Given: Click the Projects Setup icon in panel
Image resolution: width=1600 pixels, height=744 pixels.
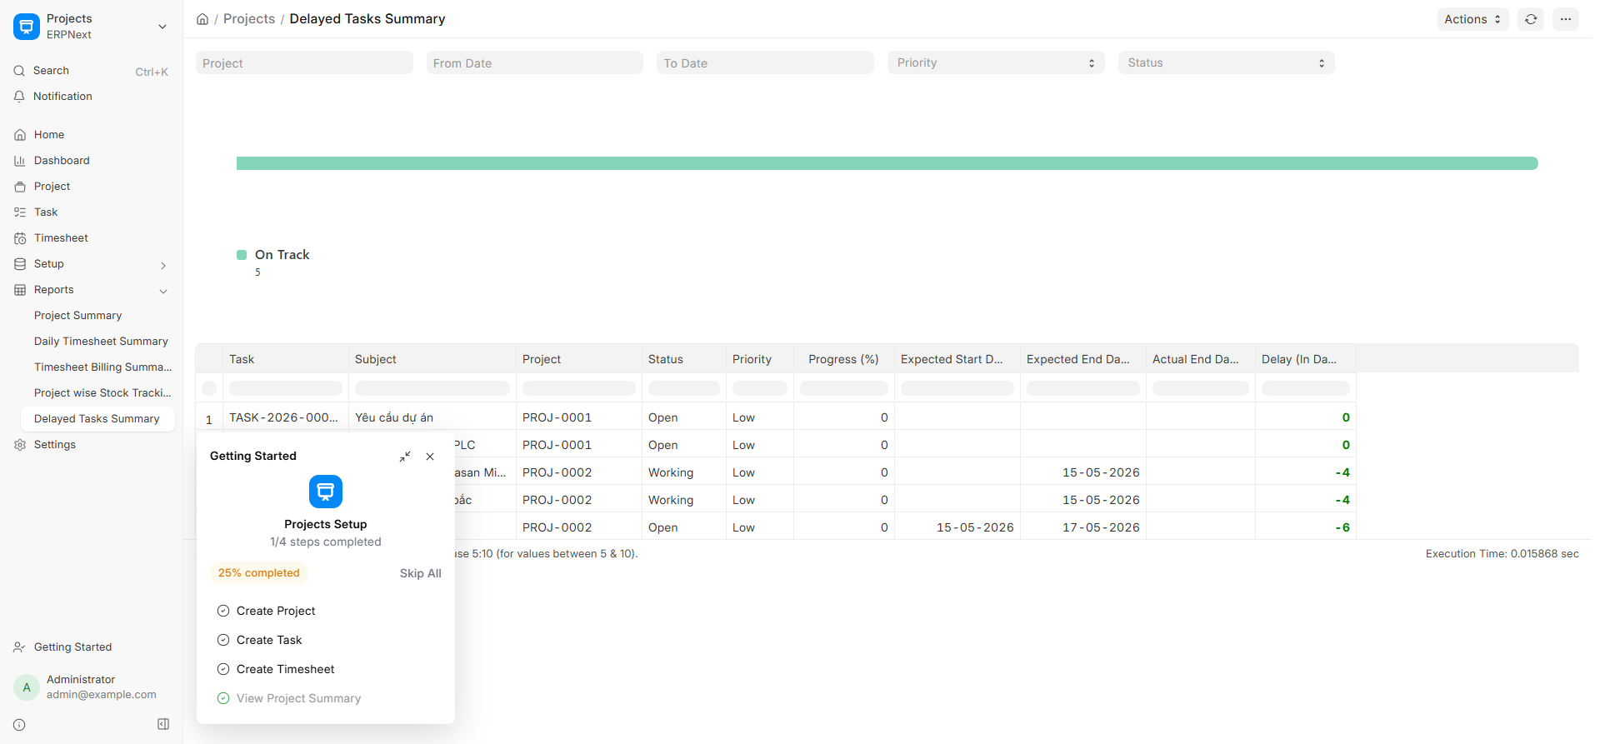Looking at the screenshot, I should click(x=326, y=492).
